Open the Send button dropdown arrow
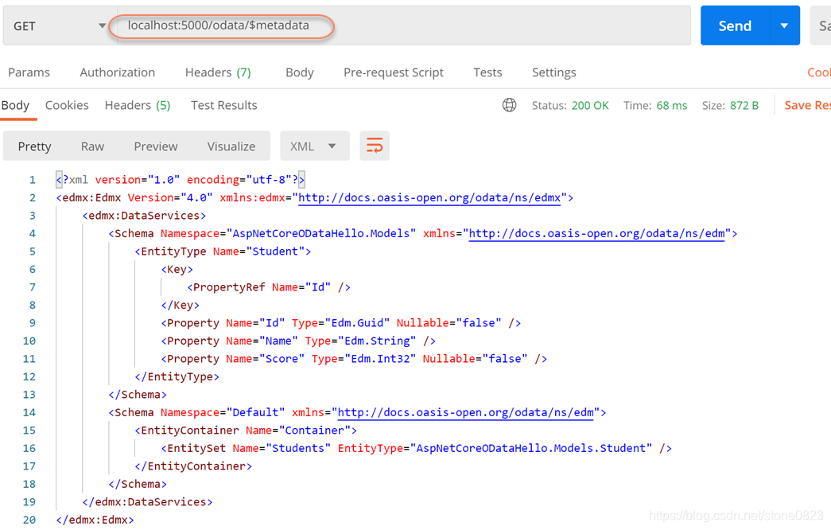Image resolution: width=831 pixels, height=530 pixels. pos(784,26)
